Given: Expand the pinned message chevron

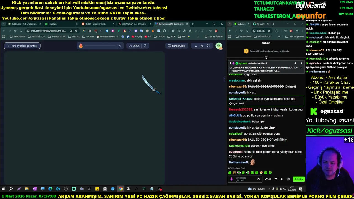Looking at the screenshot, I should tap(301, 68).
